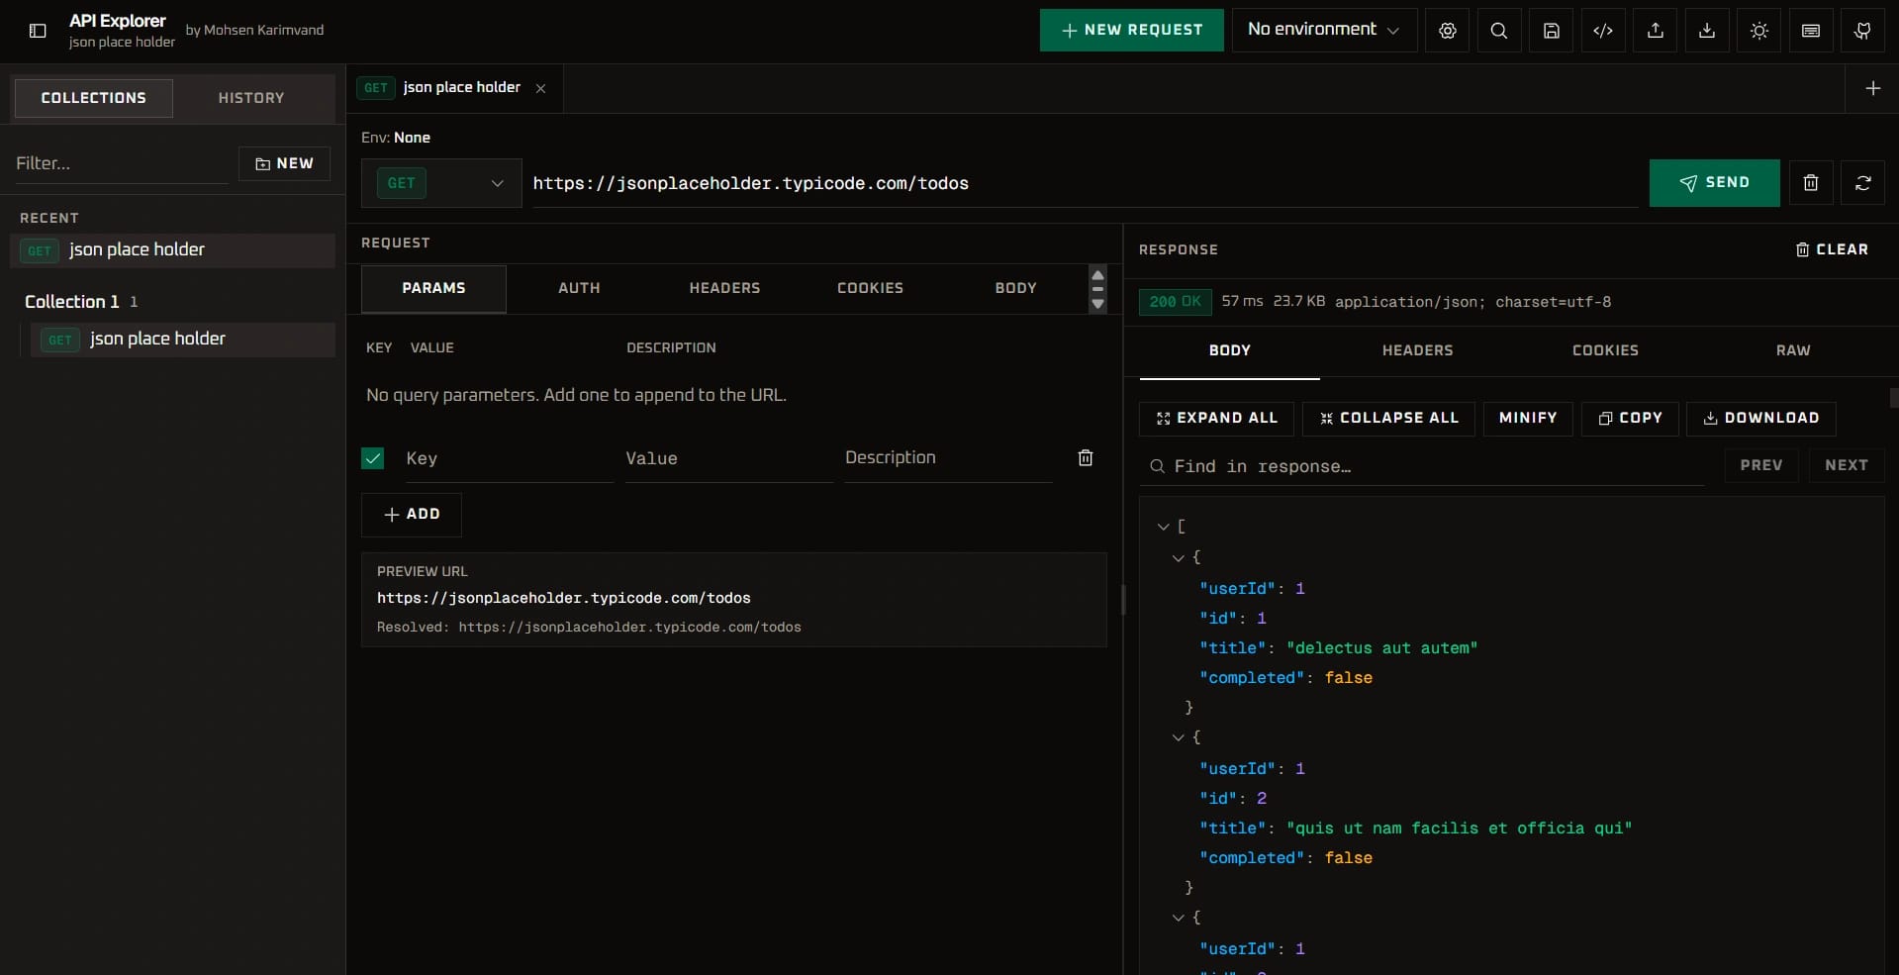1899x975 pixels.
Task: Click the circular arrows icon beside Send
Action: pos(1862,183)
